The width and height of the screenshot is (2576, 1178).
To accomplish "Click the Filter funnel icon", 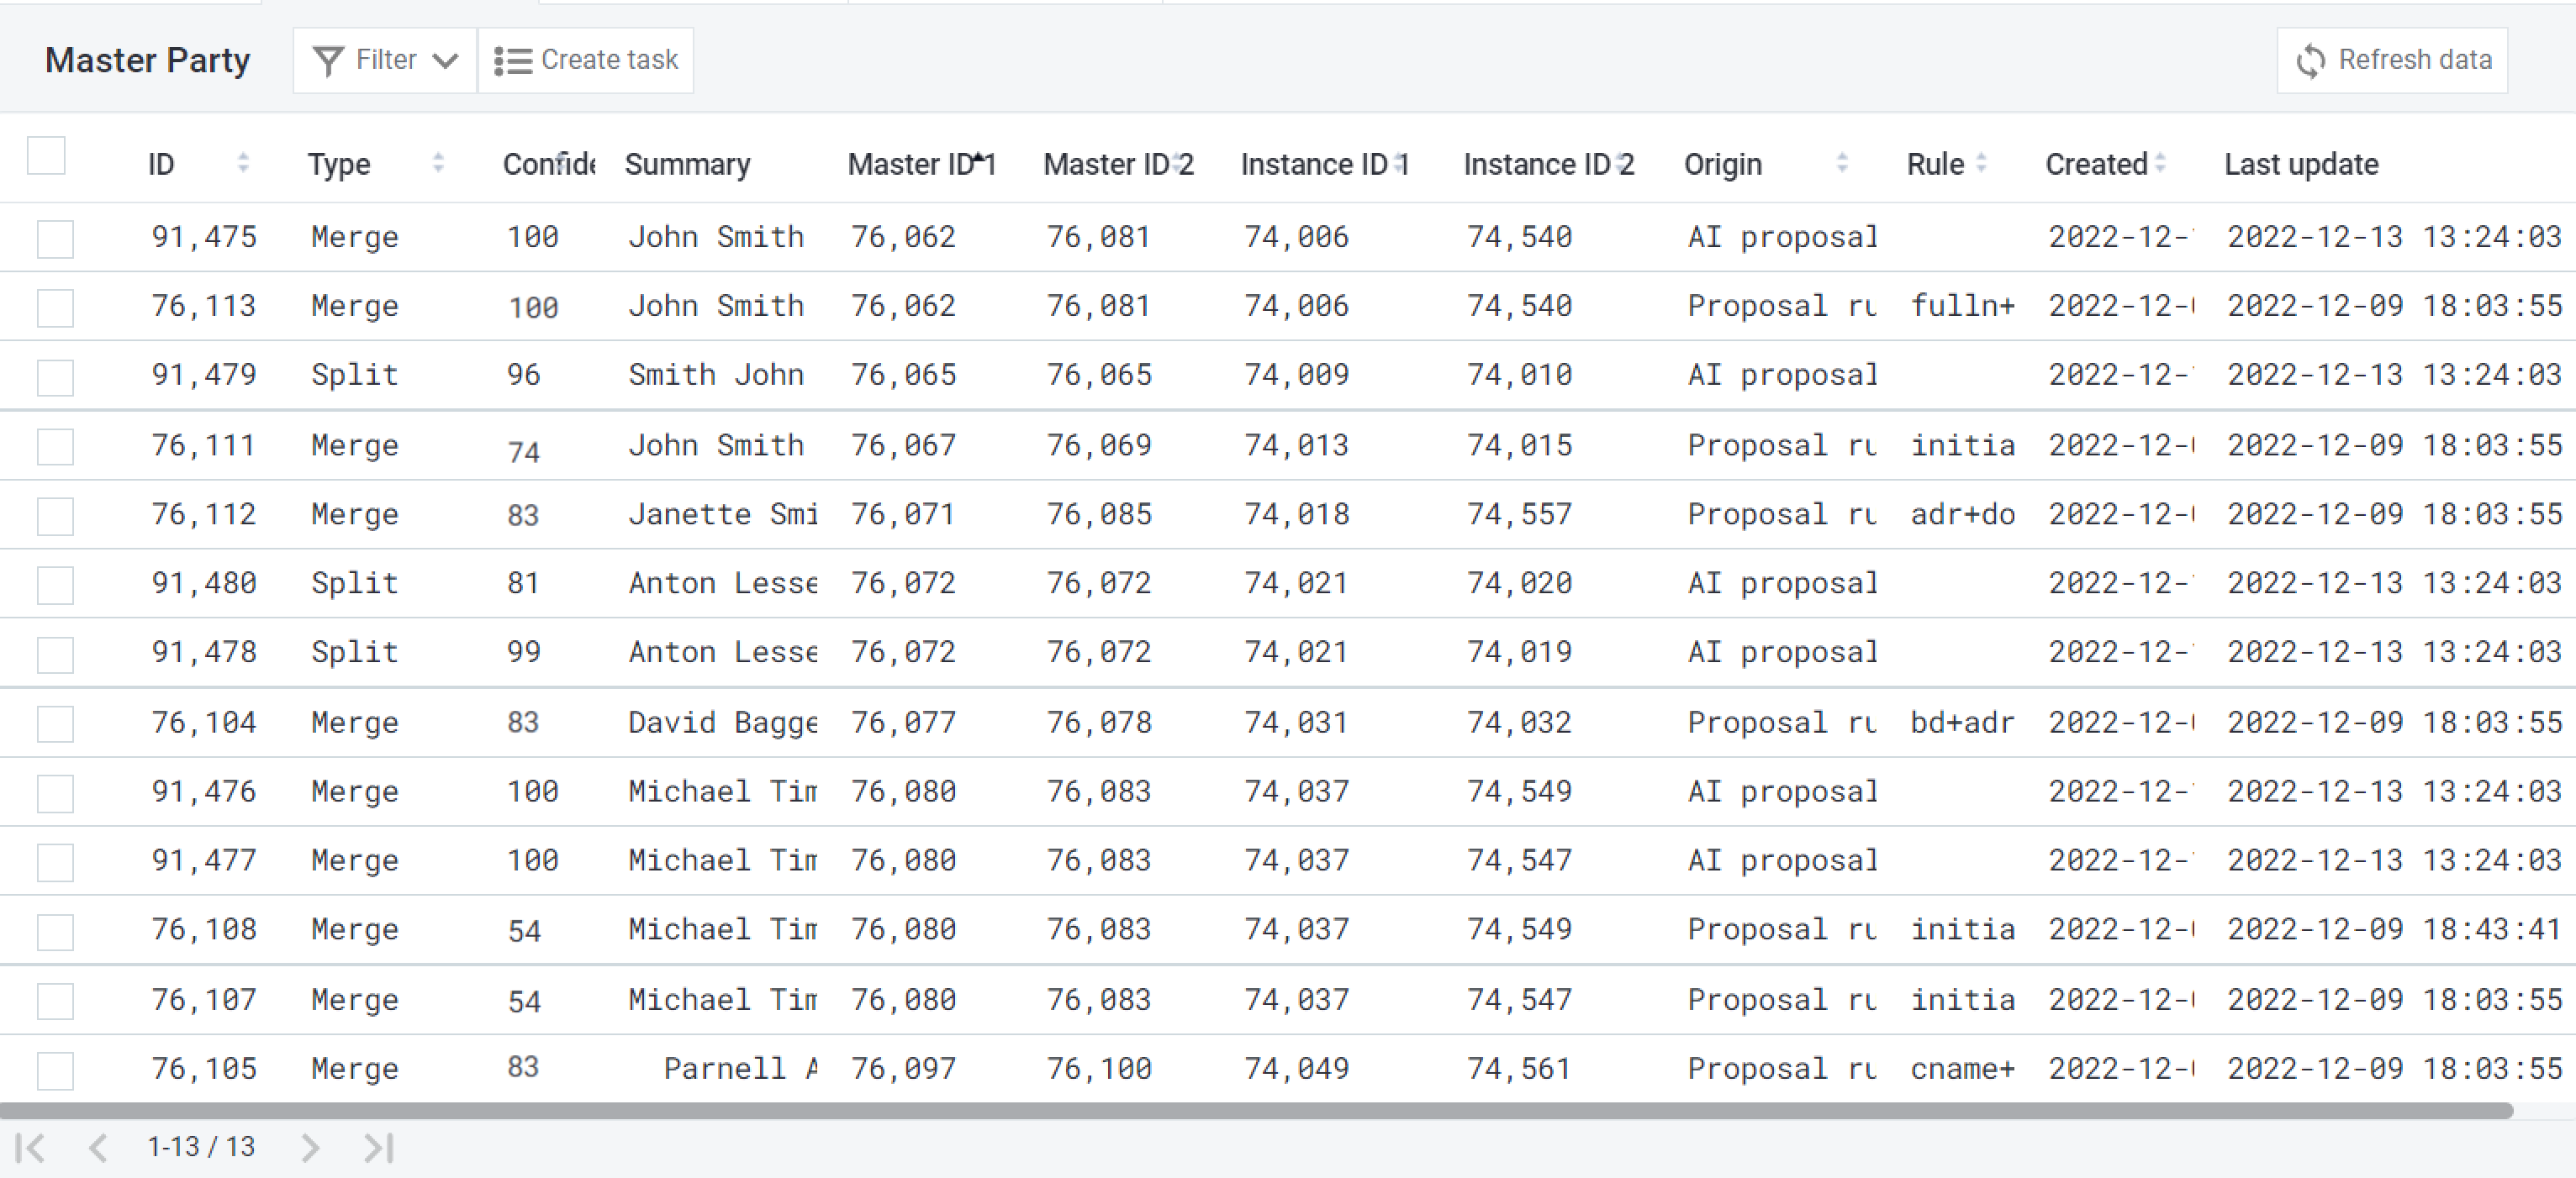I will [x=328, y=61].
